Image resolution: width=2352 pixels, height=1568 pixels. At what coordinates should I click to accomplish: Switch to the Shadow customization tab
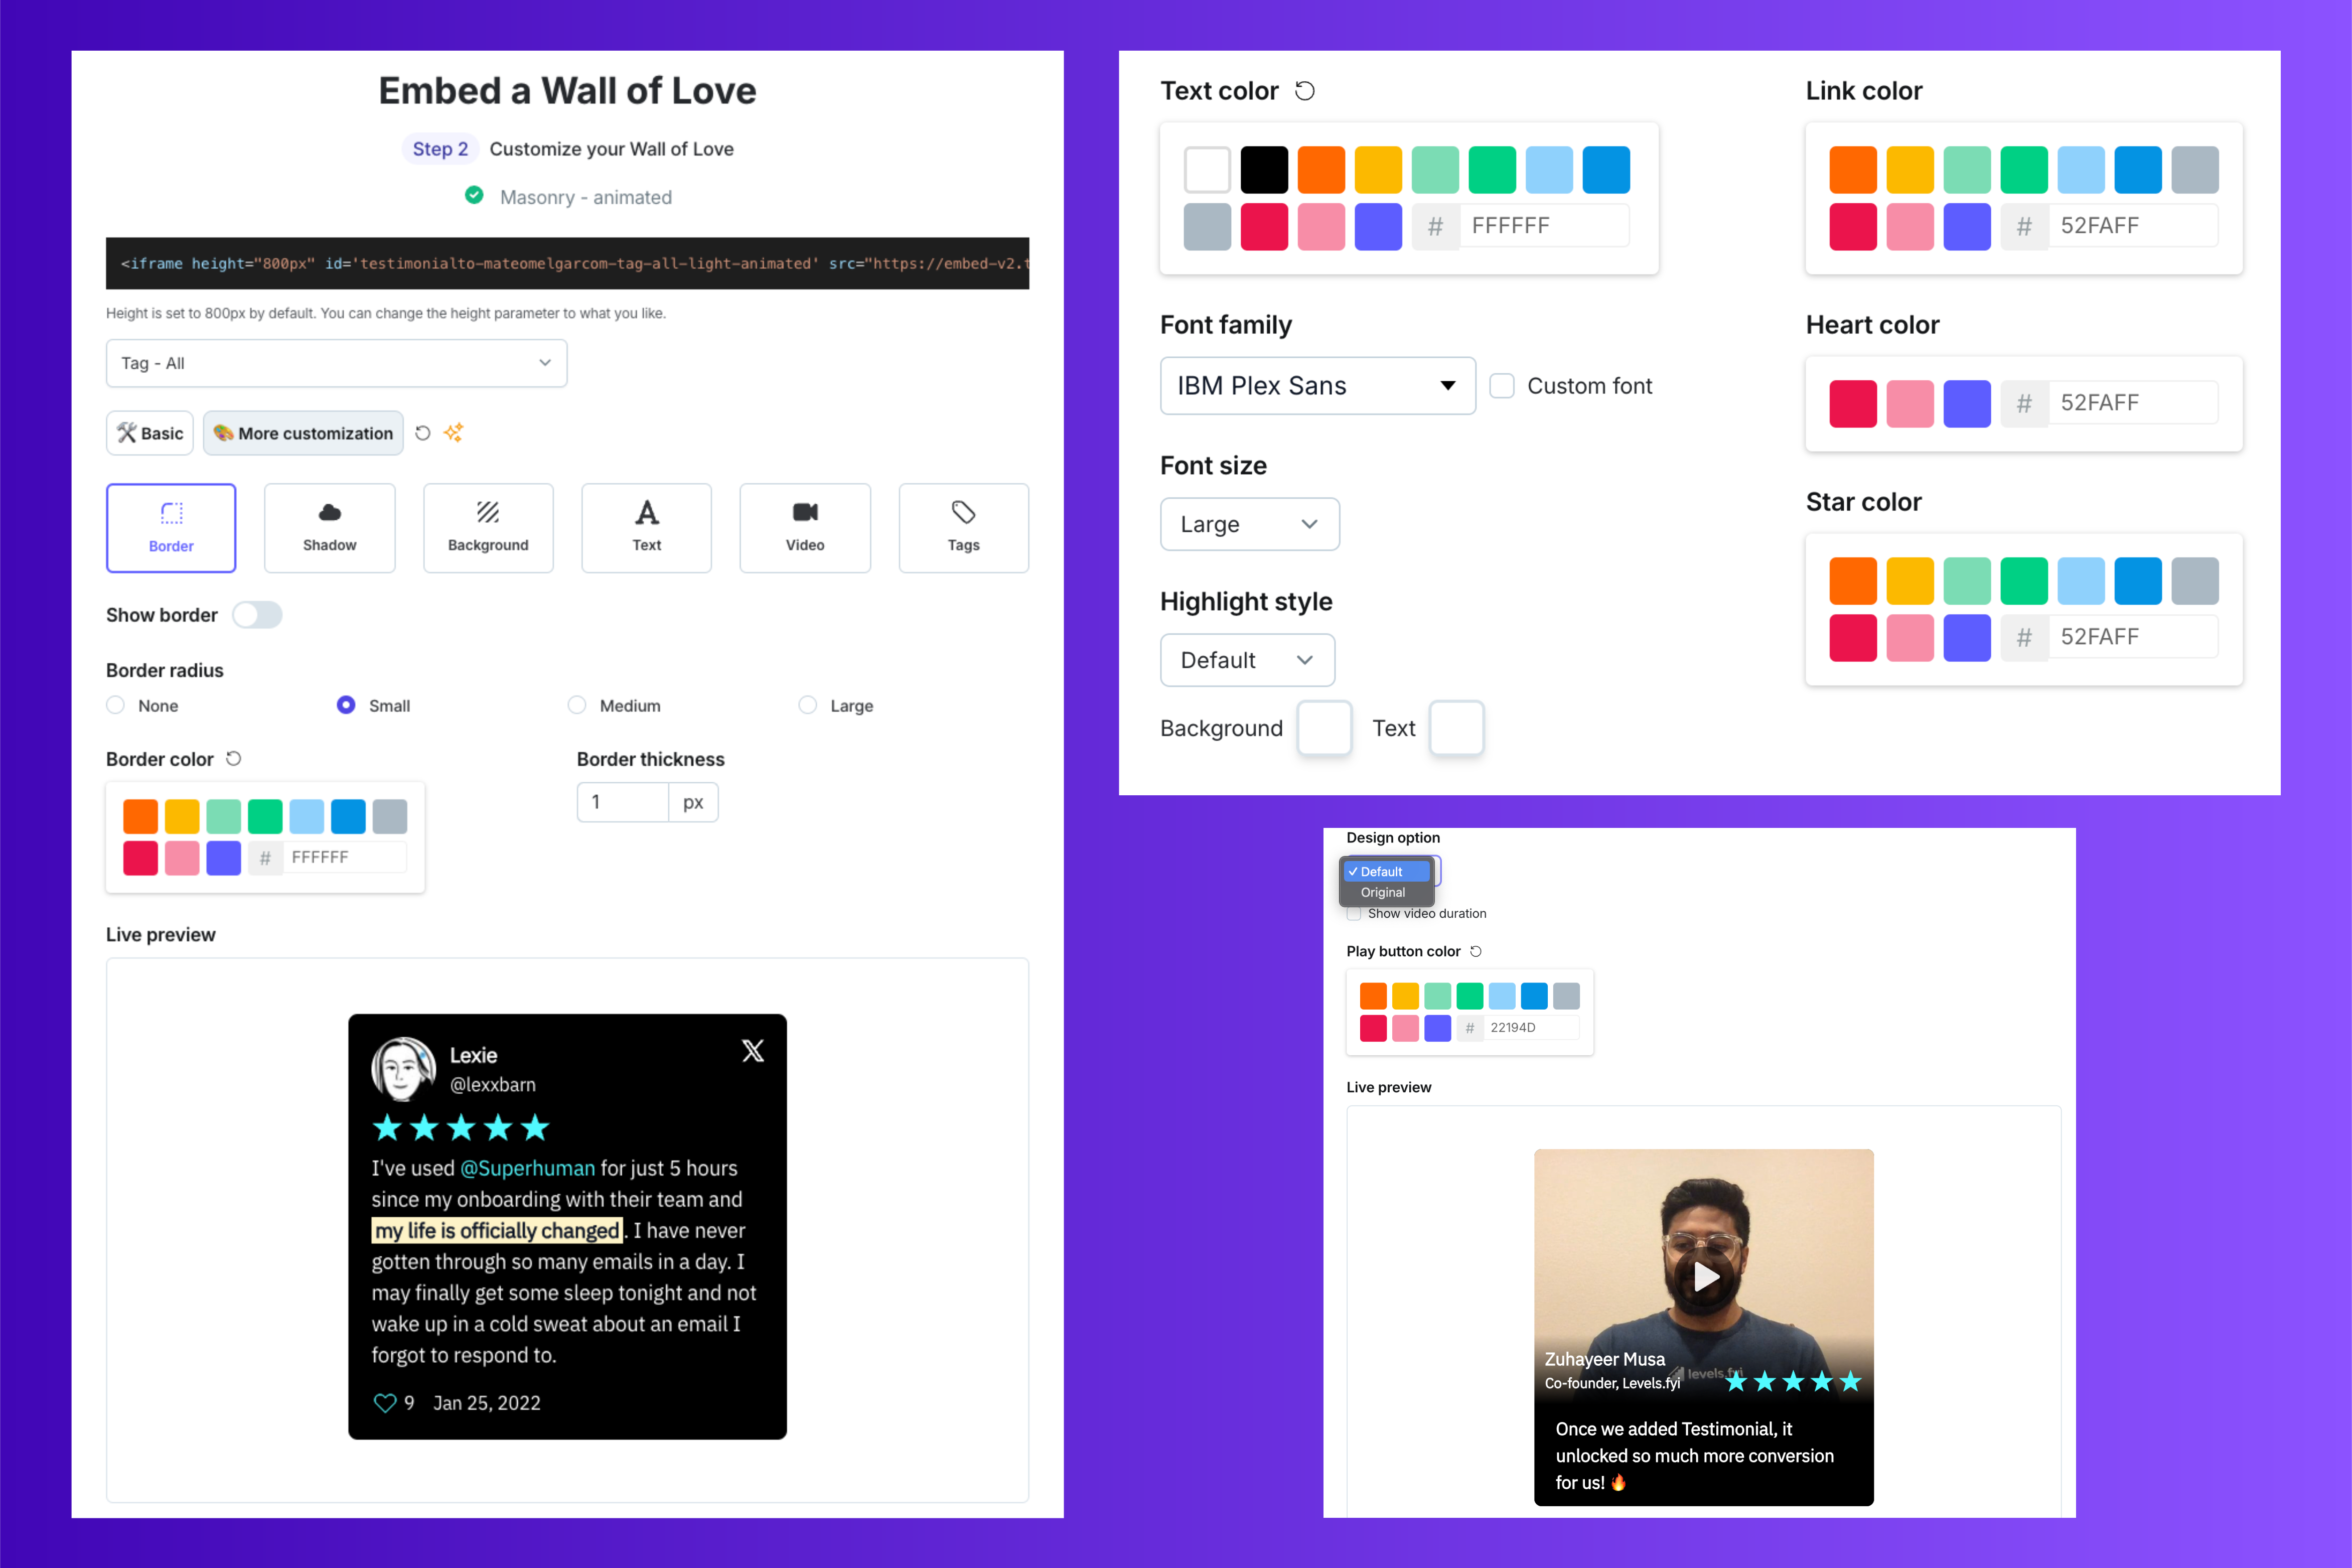329,527
